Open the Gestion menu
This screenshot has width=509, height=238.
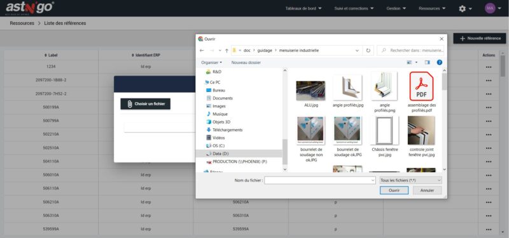396,8
